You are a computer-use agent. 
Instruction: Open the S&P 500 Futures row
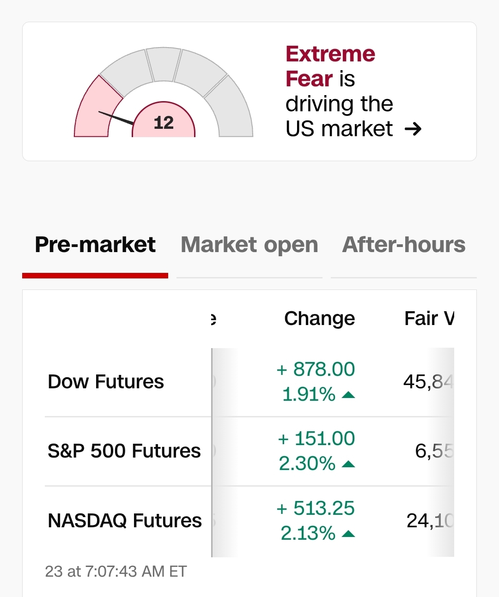tap(124, 451)
